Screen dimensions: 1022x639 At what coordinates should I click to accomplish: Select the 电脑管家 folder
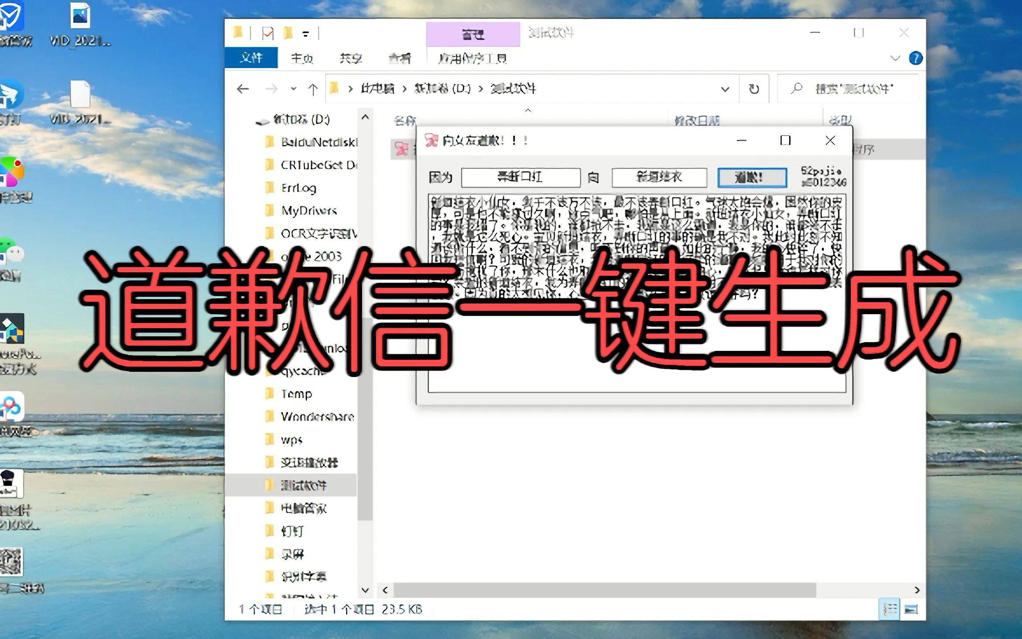pos(296,508)
